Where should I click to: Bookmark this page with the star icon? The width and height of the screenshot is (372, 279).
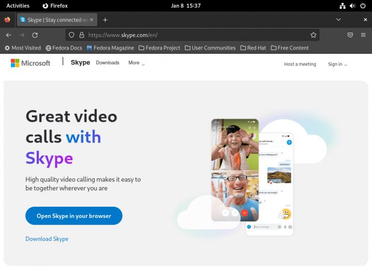point(313,35)
